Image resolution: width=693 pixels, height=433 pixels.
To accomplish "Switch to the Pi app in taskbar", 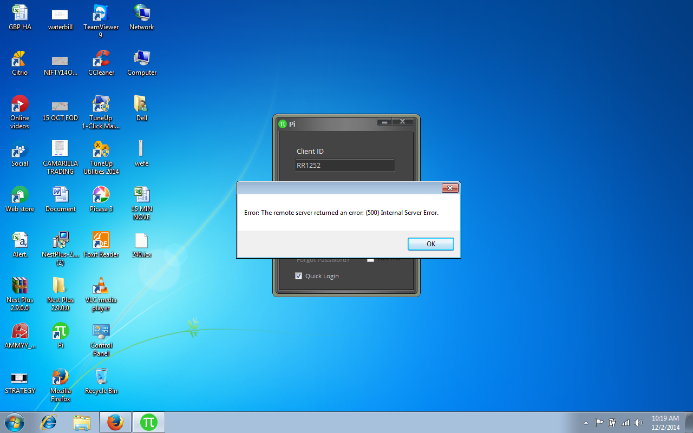I will coord(149,422).
